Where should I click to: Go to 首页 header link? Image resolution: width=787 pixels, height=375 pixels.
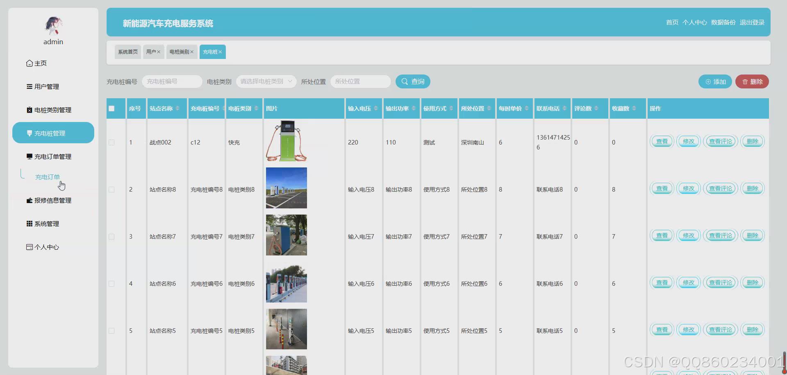pos(672,22)
